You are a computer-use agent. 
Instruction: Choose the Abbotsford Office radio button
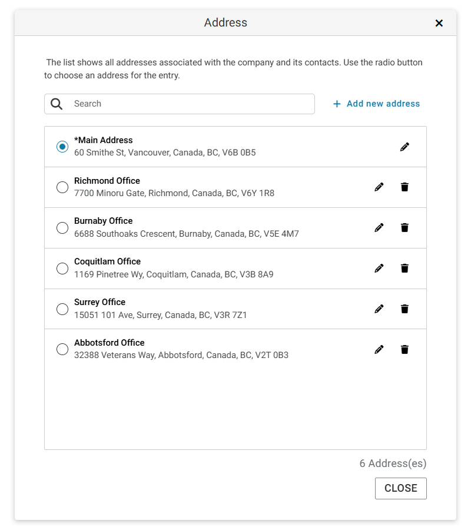62,349
